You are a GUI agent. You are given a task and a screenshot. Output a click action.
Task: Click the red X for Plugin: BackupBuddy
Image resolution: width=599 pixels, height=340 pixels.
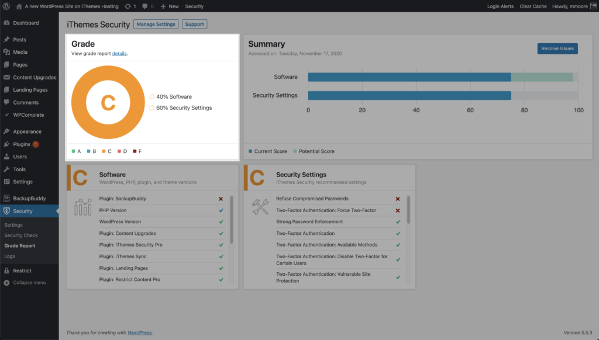(221, 199)
